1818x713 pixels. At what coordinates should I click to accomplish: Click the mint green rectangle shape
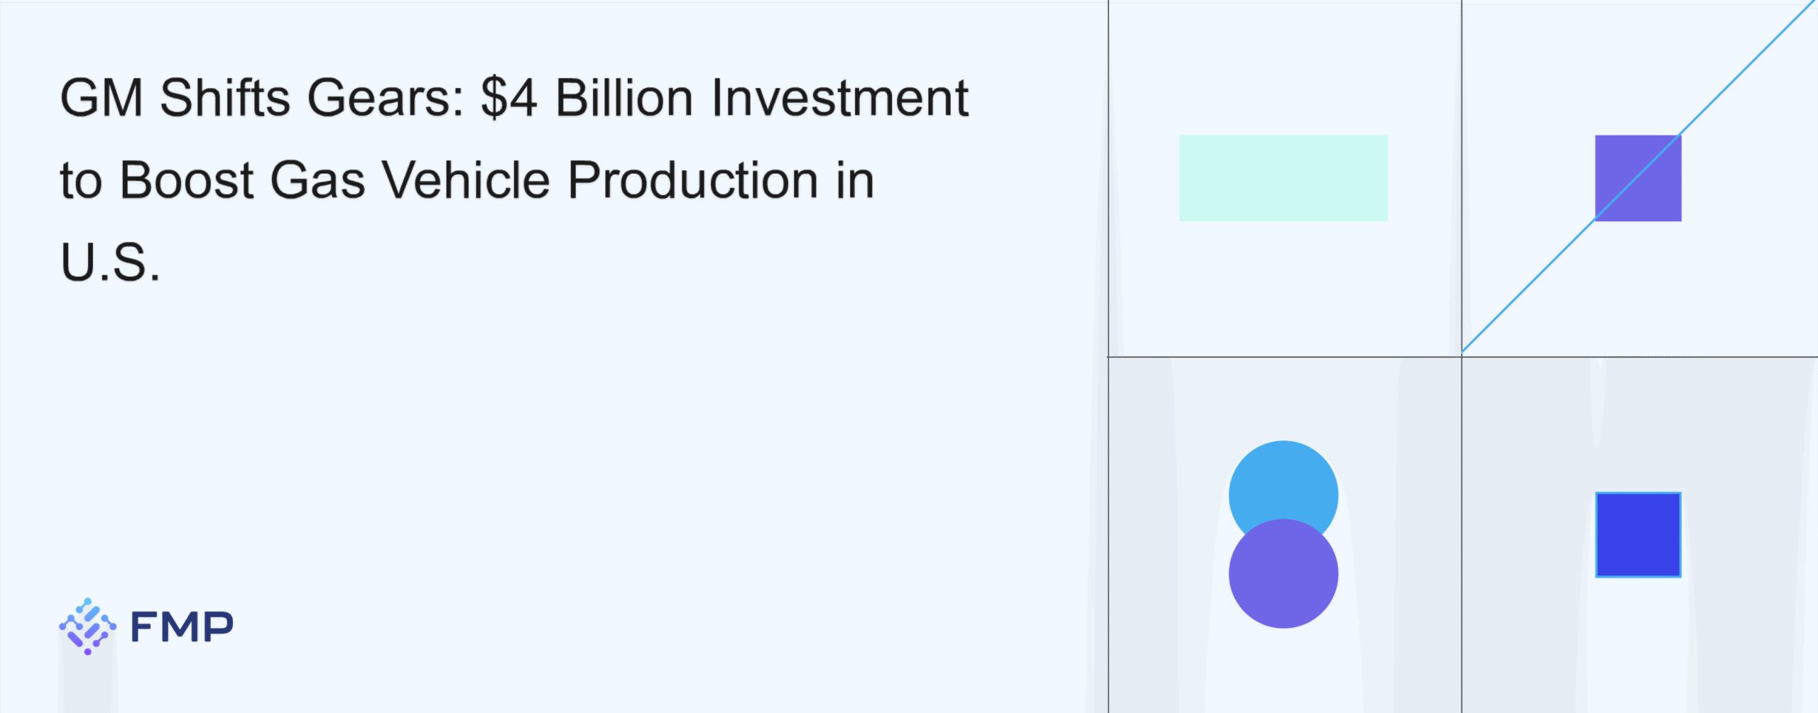point(1283,178)
